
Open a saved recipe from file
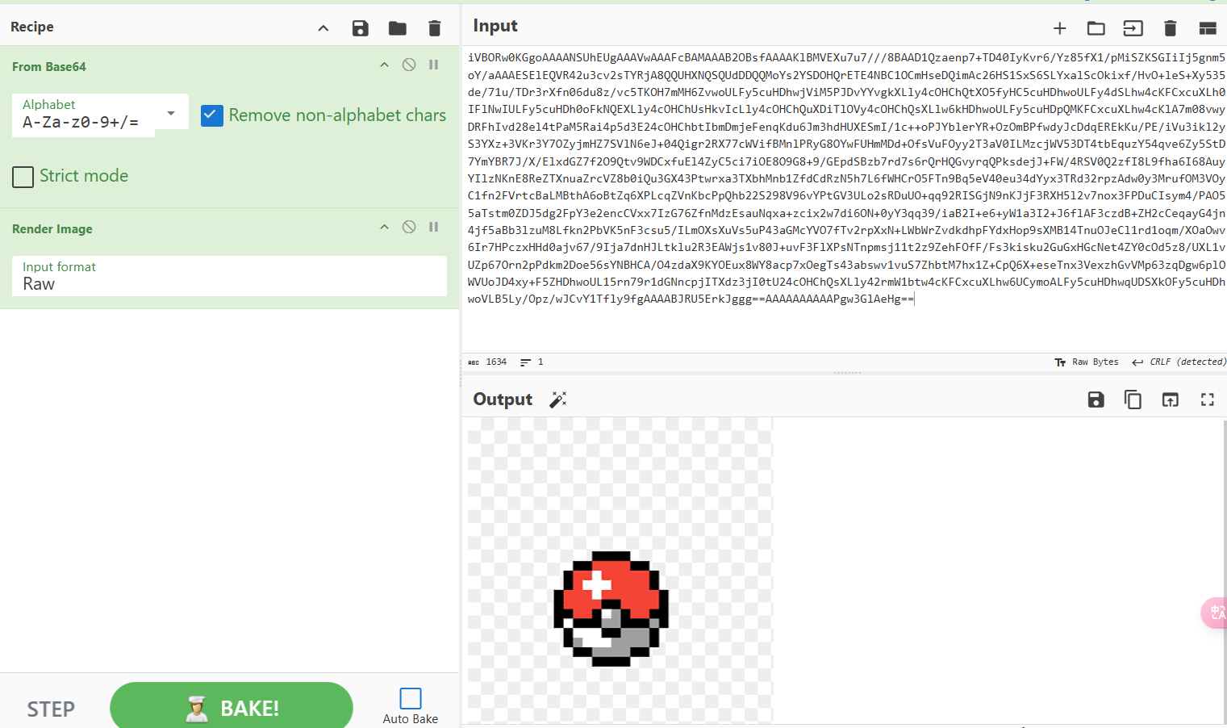(x=397, y=27)
